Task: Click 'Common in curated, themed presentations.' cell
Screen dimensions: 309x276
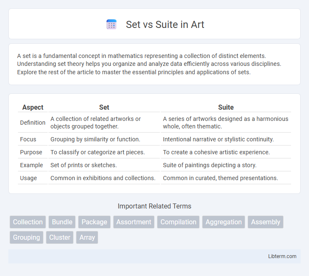Action: coord(226,178)
